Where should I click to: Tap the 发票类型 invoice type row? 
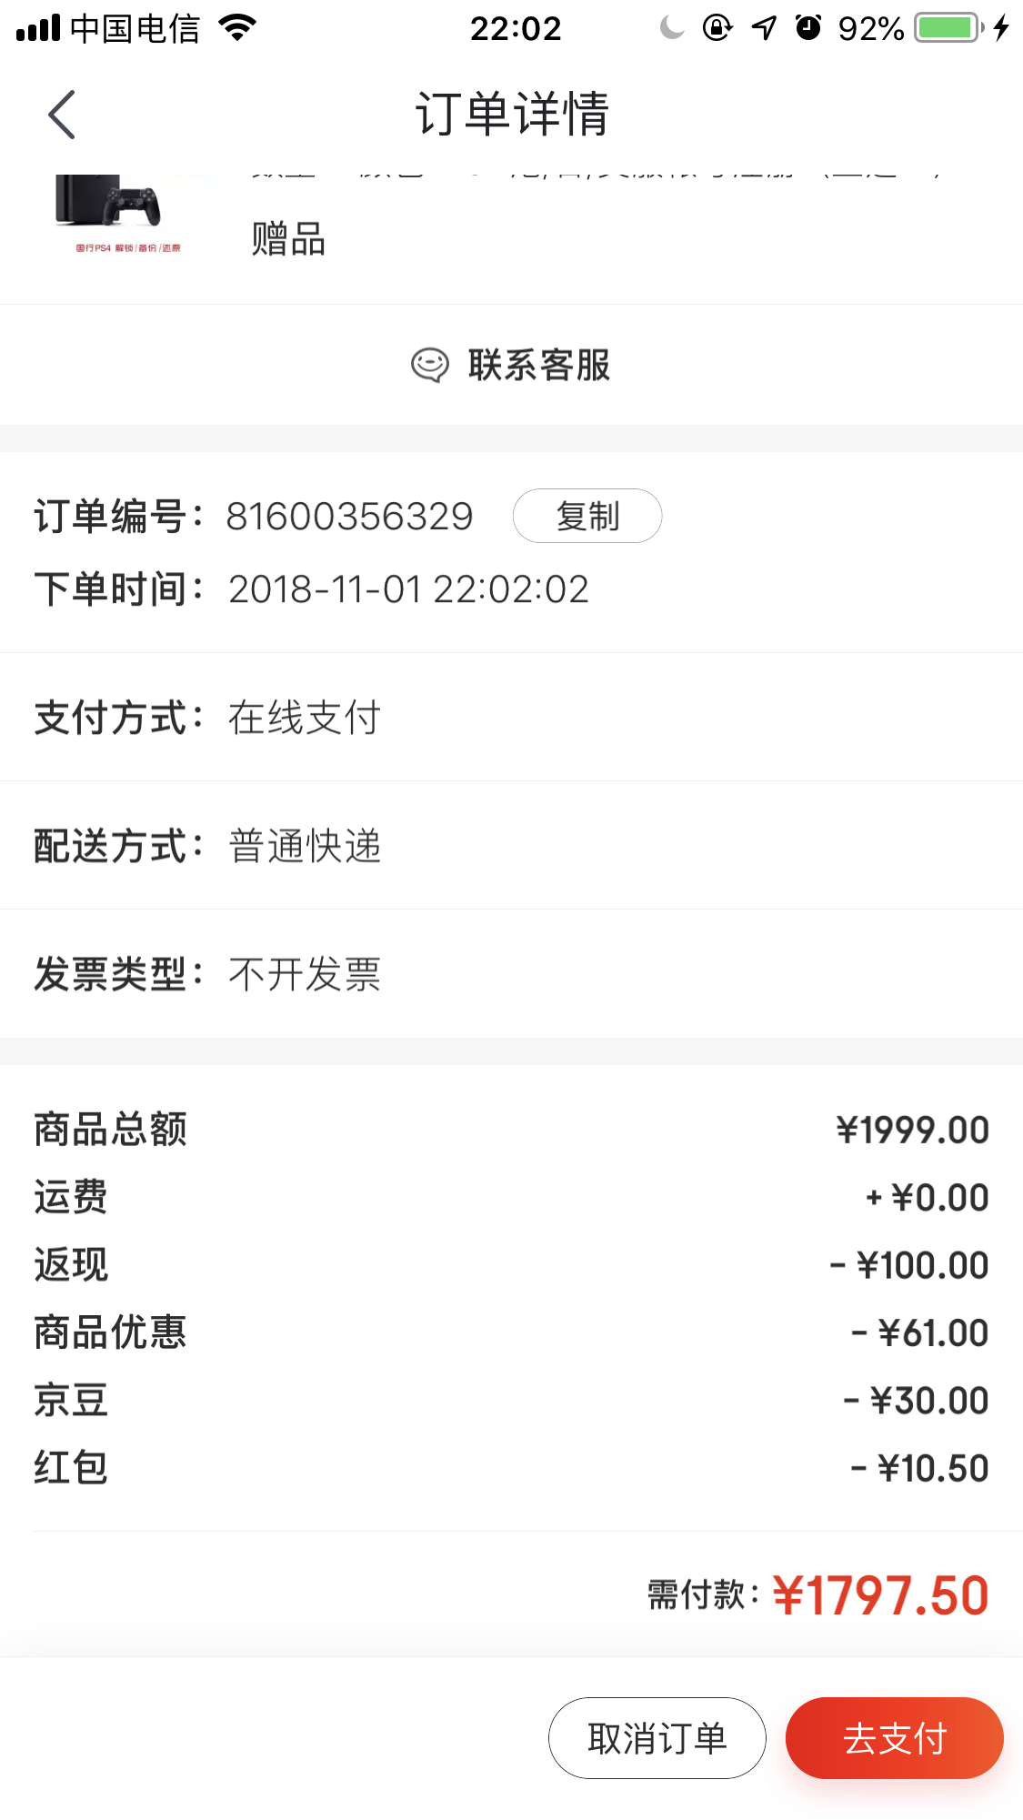pos(511,973)
